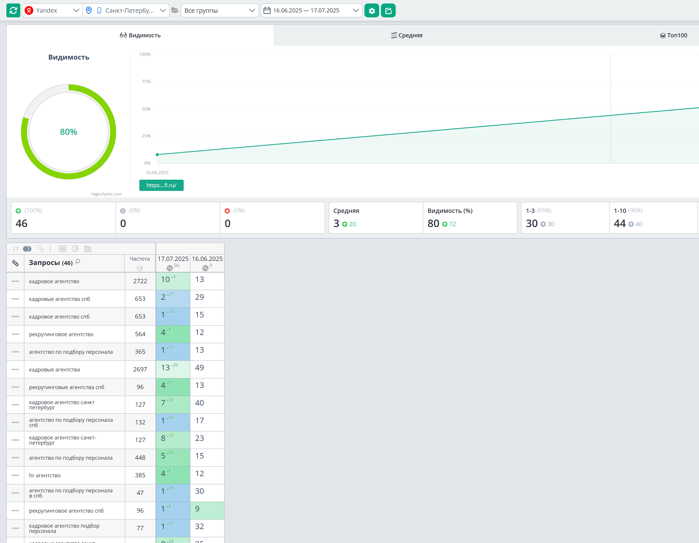Click the start data point on visibility chart
The height and width of the screenshot is (543, 699).
(157, 155)
